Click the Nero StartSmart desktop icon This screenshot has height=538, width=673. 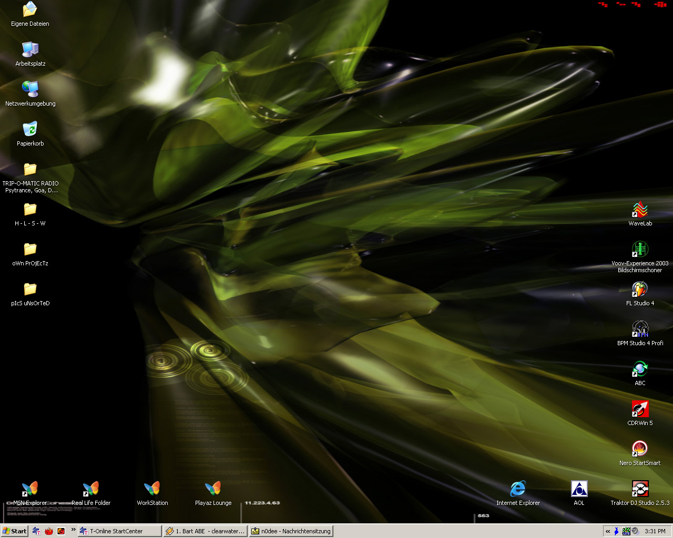[x=640, y=449]
